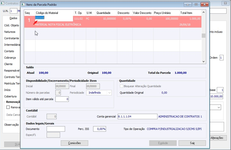
Task: Click the grid's vertical scrollbar thumb
Action: [204, 36]
